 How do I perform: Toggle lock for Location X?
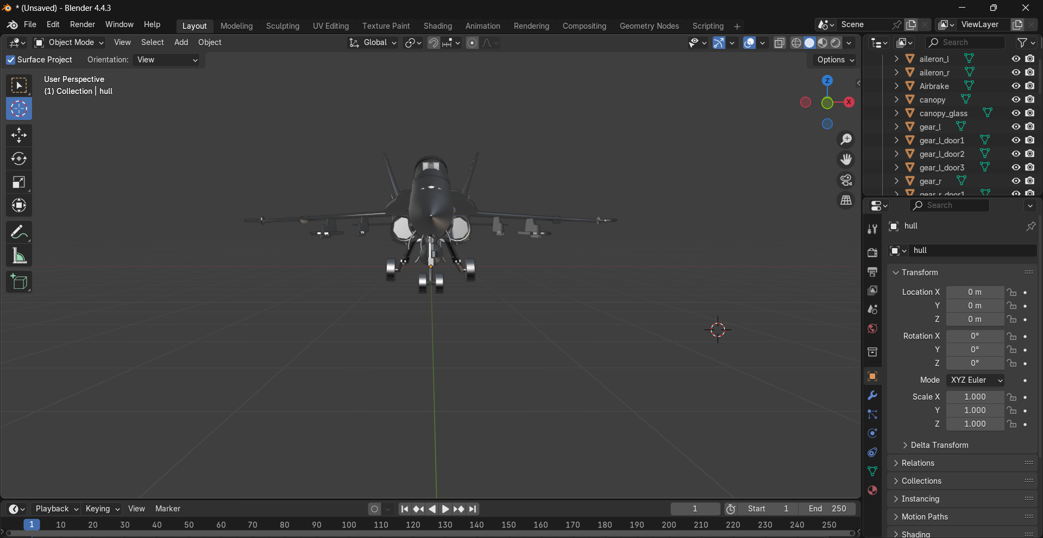(x=1011, y=292)
